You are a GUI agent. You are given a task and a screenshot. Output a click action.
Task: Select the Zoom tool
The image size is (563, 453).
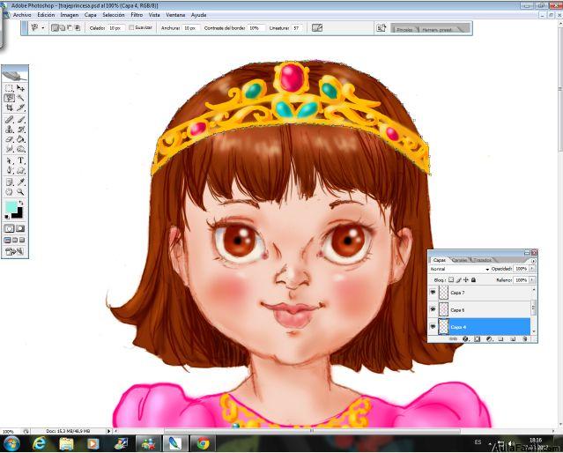click(x=21, y=192)
